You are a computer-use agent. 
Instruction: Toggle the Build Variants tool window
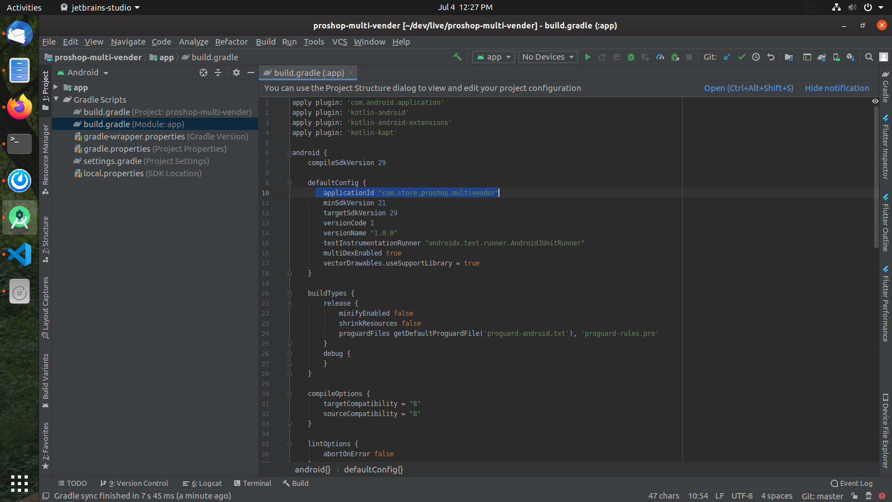46,381
